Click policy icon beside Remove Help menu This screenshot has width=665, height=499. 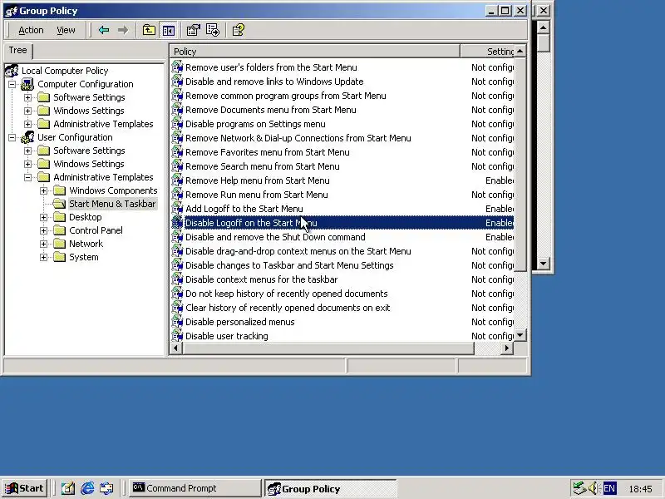[177, 180]
